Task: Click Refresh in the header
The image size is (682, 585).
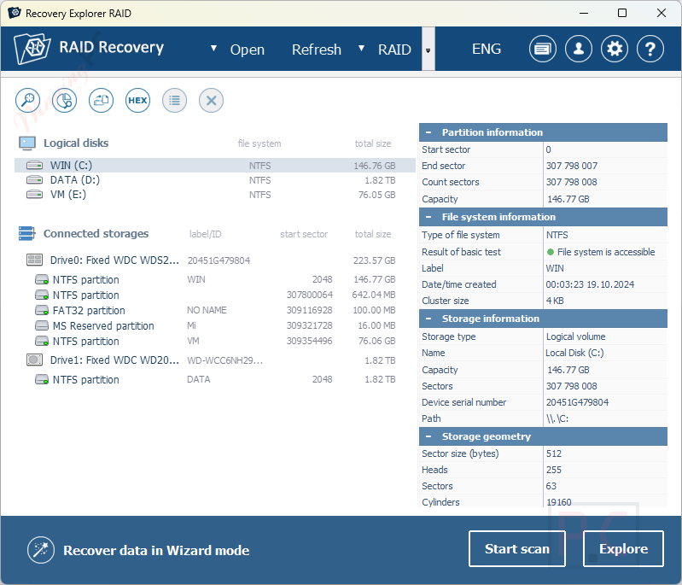Action: tap(316, 50)
